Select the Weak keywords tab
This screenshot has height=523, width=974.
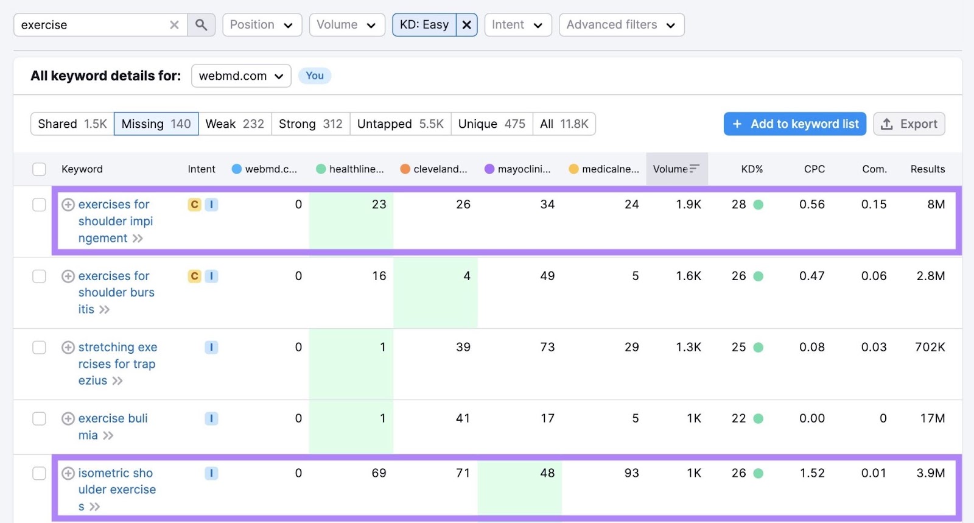(234, 124)
